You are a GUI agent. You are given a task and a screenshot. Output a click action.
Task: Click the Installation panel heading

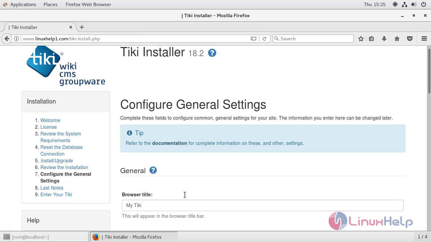click(x=41, y=102)
